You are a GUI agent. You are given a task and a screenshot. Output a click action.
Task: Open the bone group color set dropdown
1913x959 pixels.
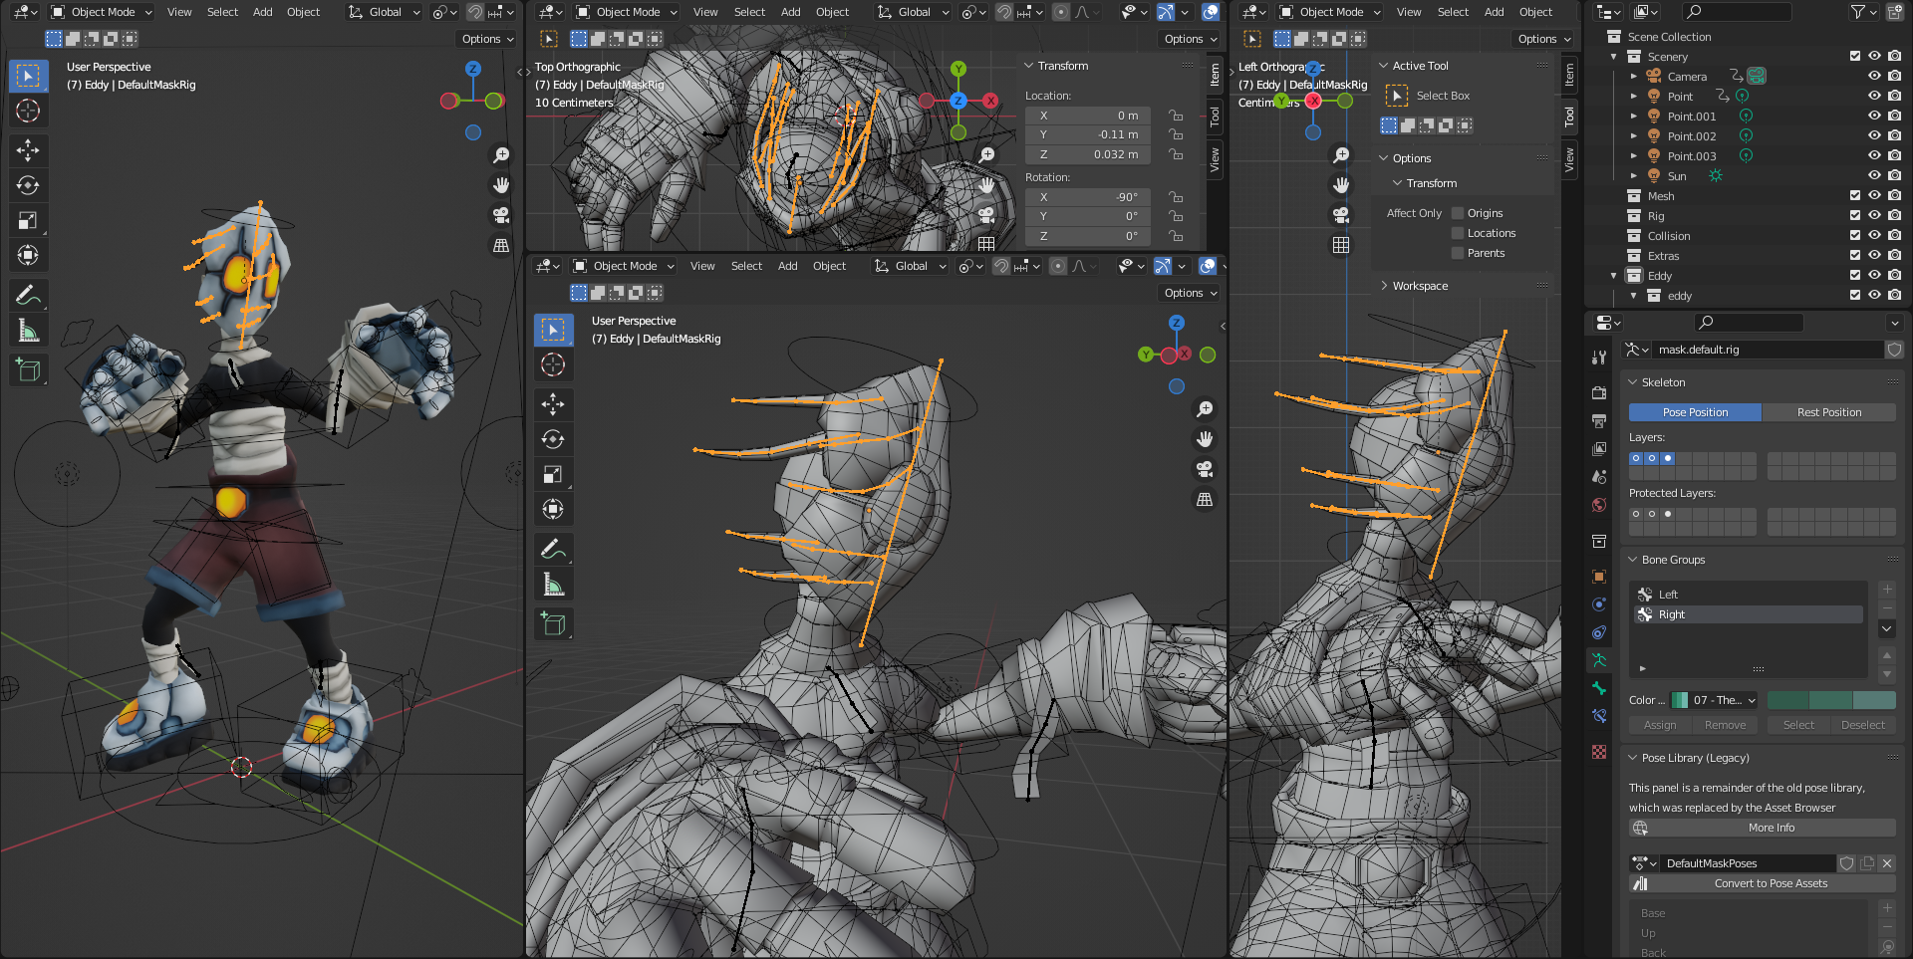click(x=1724, y=700)
